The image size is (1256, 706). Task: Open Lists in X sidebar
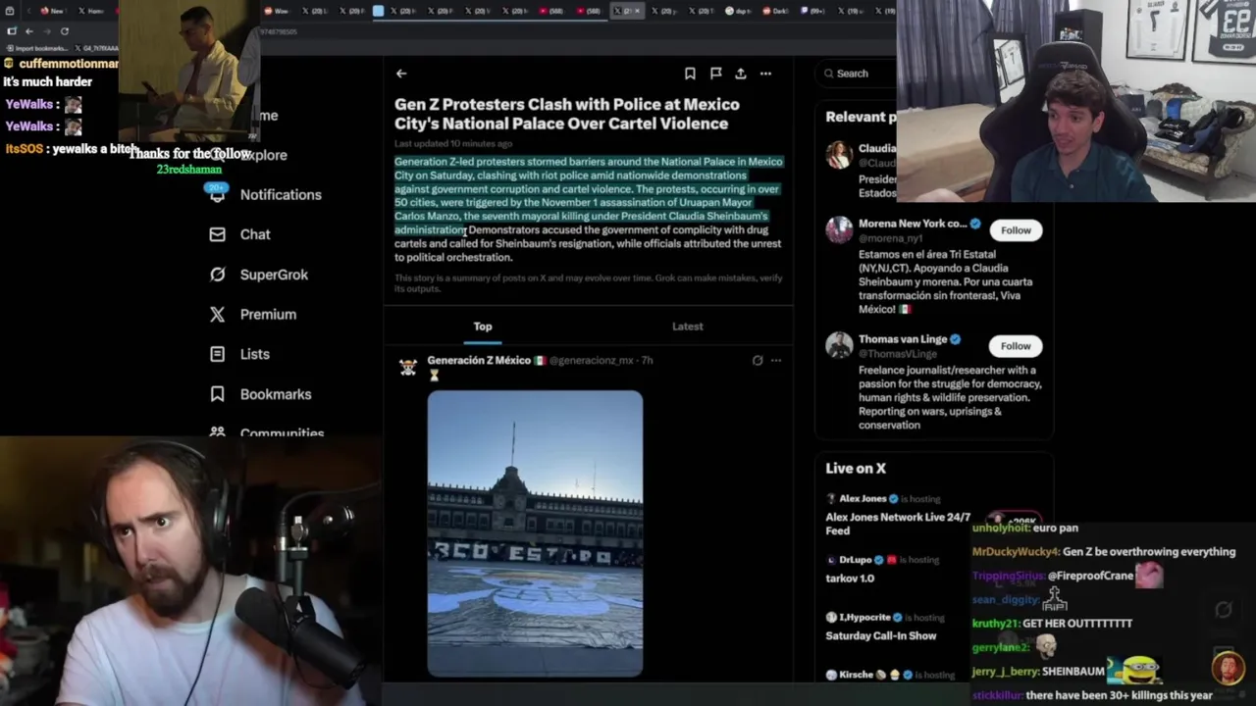(239, 354)
